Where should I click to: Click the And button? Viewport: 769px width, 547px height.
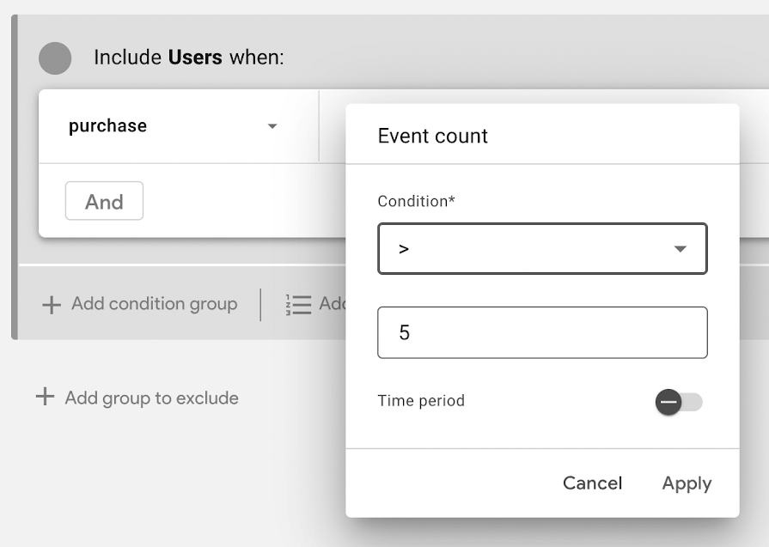click(x=104, y=201)
